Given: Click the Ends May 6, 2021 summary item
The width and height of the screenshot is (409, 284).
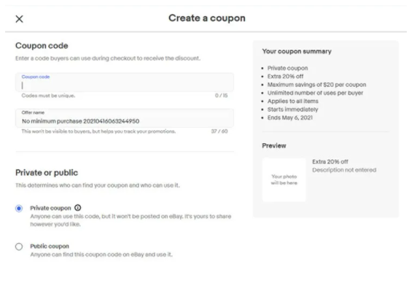Looking at the screenshot, I should [x=290, y=118].
